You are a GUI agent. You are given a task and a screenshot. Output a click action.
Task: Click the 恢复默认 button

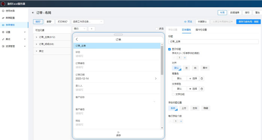tap(202, 22)
